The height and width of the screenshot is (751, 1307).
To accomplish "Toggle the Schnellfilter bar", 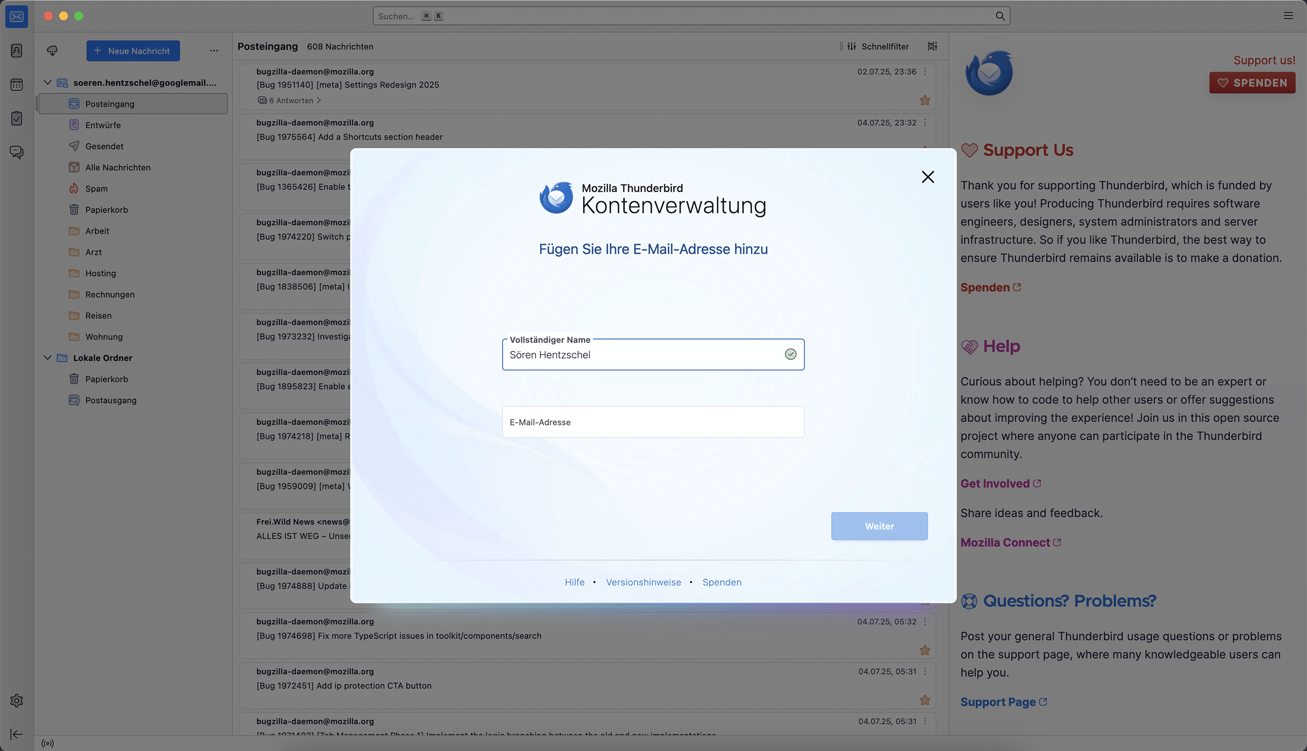I will pyautogui.click(x=879, y=47).
